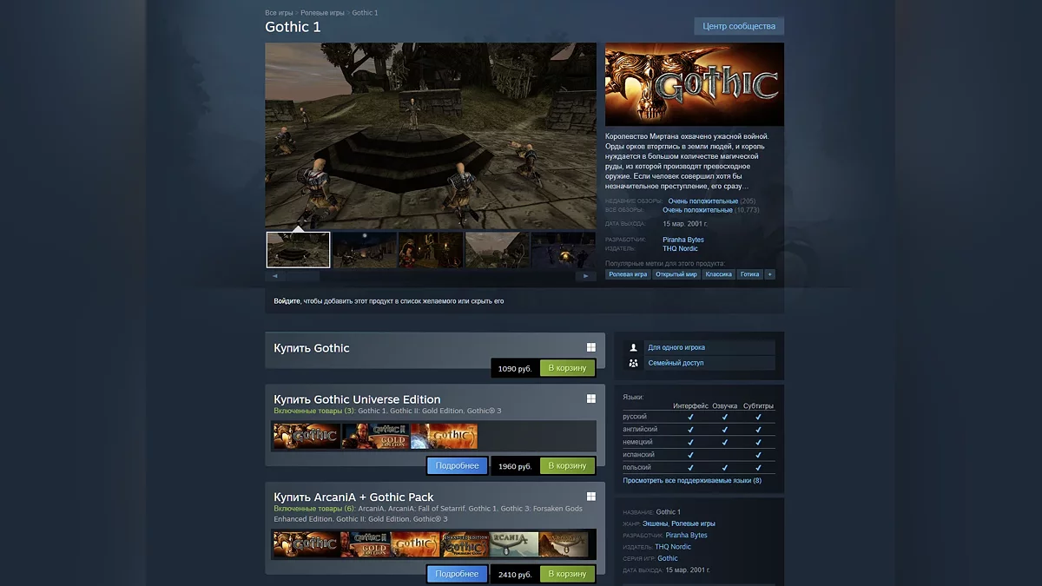Click the испанский language row label
1042x586 pixels.
639,454
